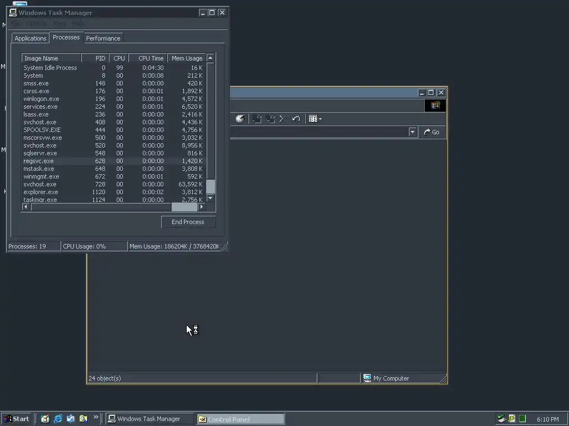The width and height of the screenshot is (569, 426).
Task: Click the Delete X icon in Control Panel toolbar
Action: (x=283, y=119)
